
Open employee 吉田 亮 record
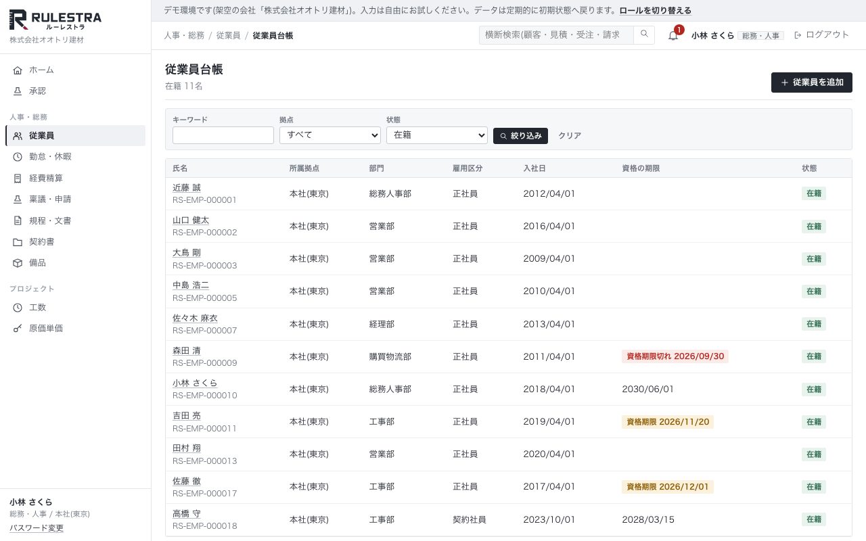187,416
